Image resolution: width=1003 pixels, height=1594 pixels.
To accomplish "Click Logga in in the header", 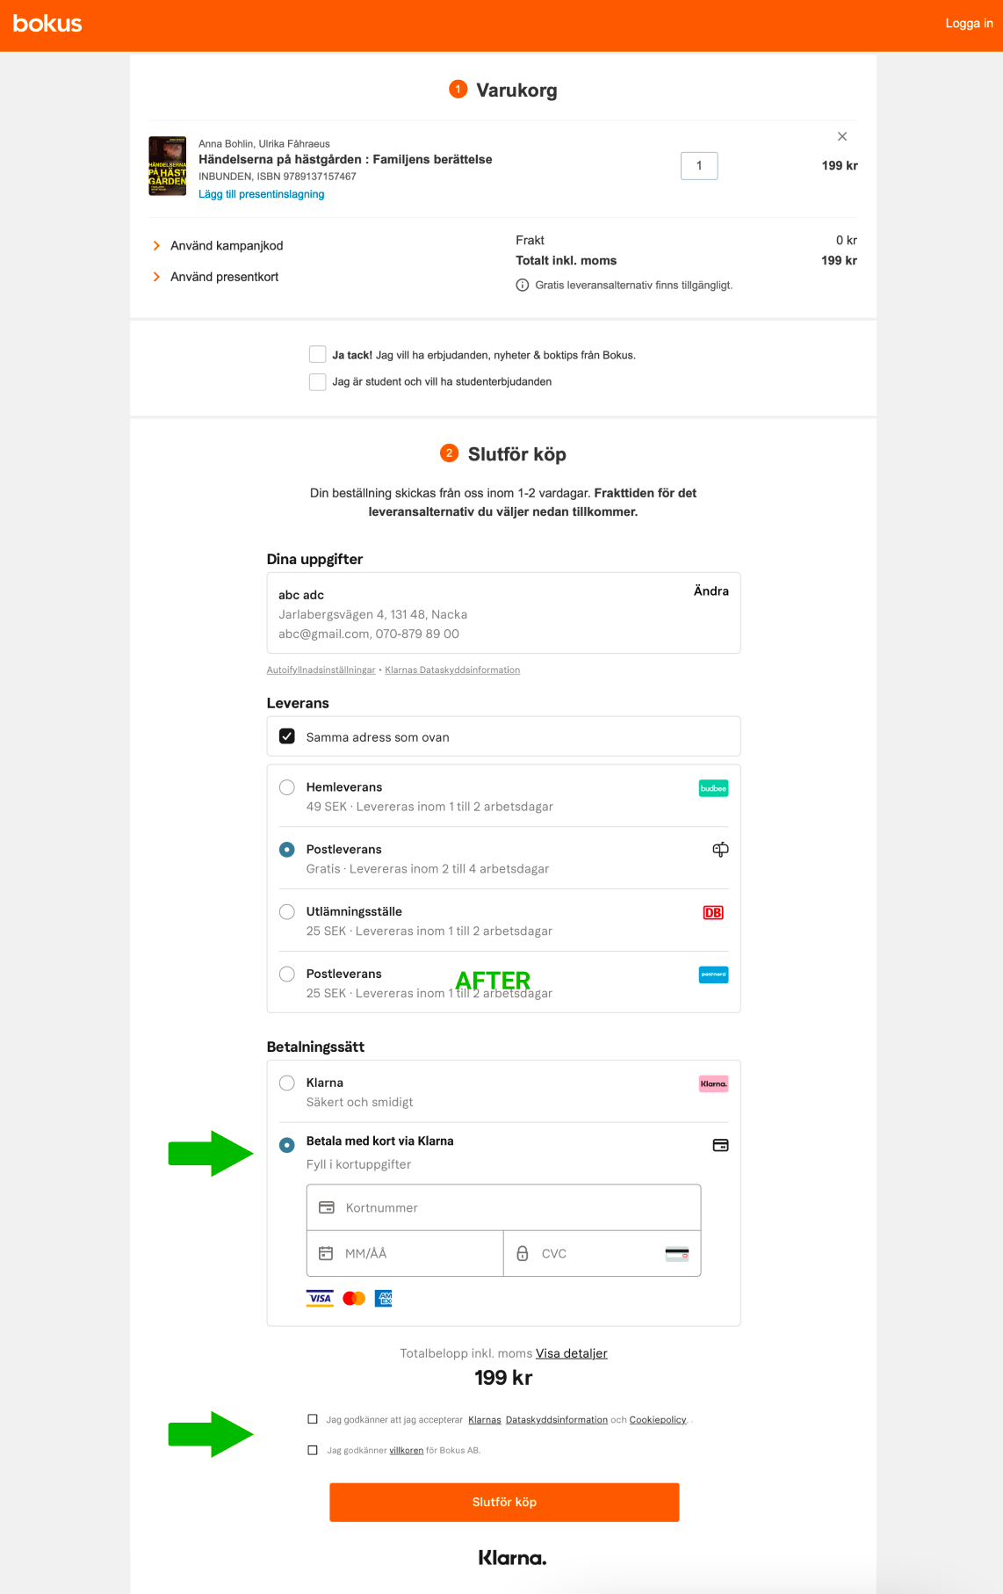I will point(969,24).
